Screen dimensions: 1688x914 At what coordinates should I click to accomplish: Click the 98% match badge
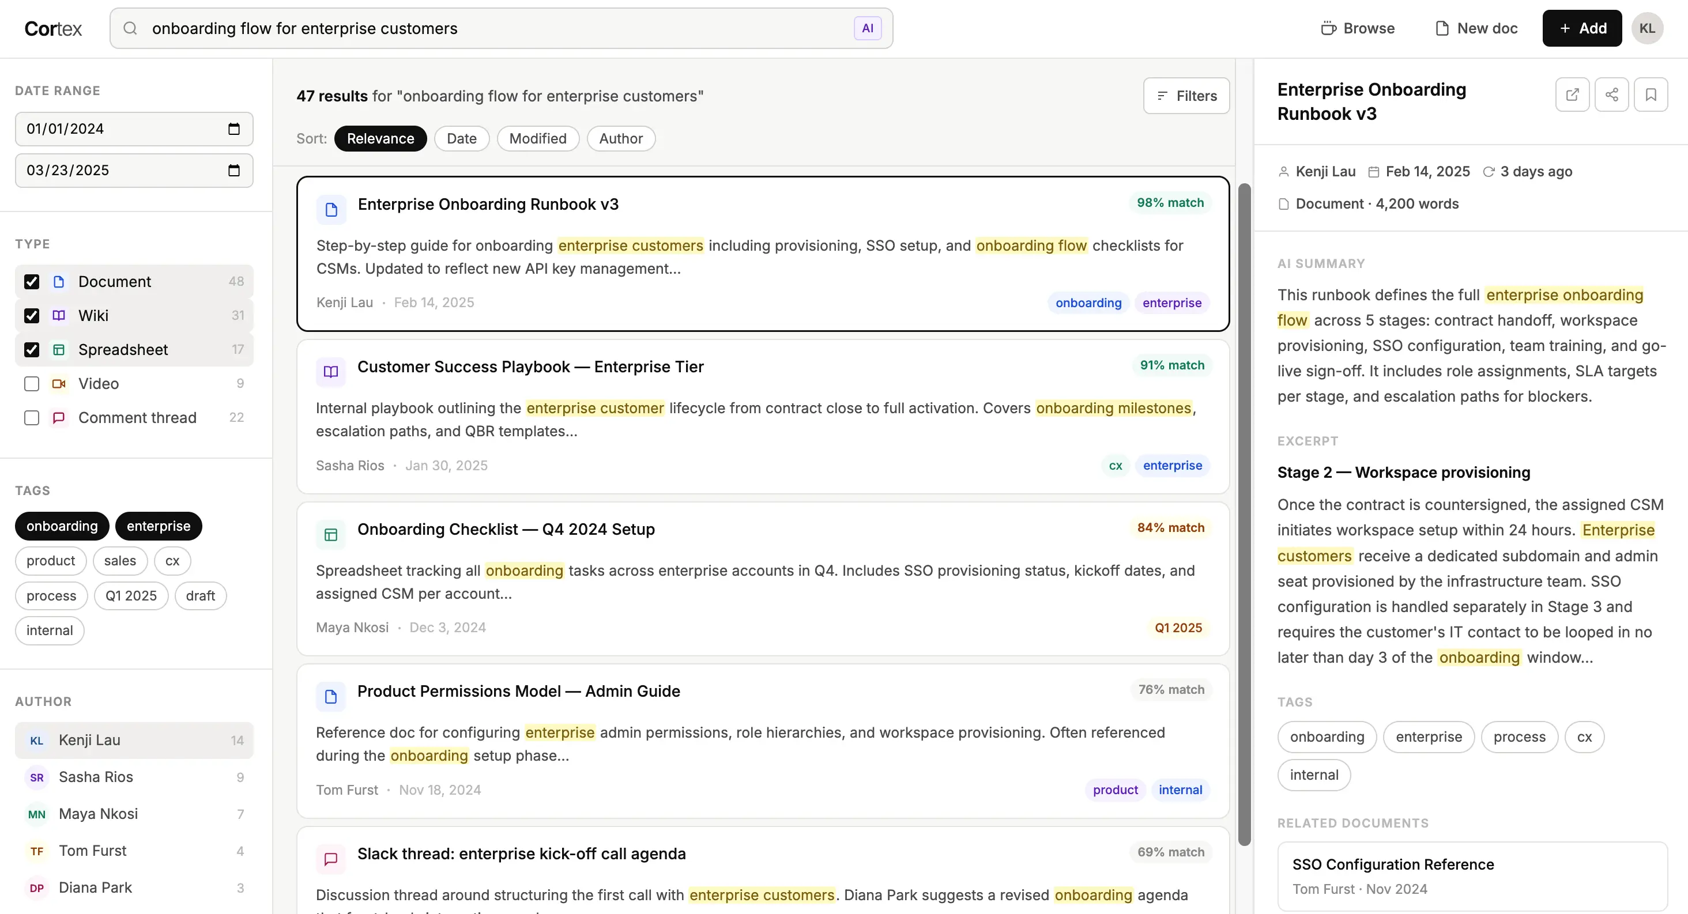(1170, 202)
